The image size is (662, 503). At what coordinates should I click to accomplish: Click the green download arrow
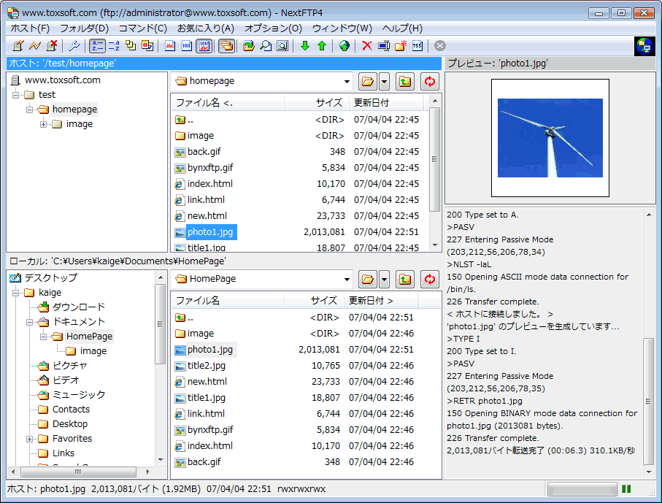point(305,45)
